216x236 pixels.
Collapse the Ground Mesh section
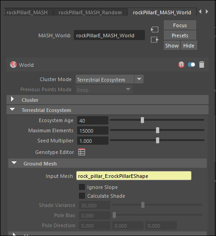click(108, 164)
